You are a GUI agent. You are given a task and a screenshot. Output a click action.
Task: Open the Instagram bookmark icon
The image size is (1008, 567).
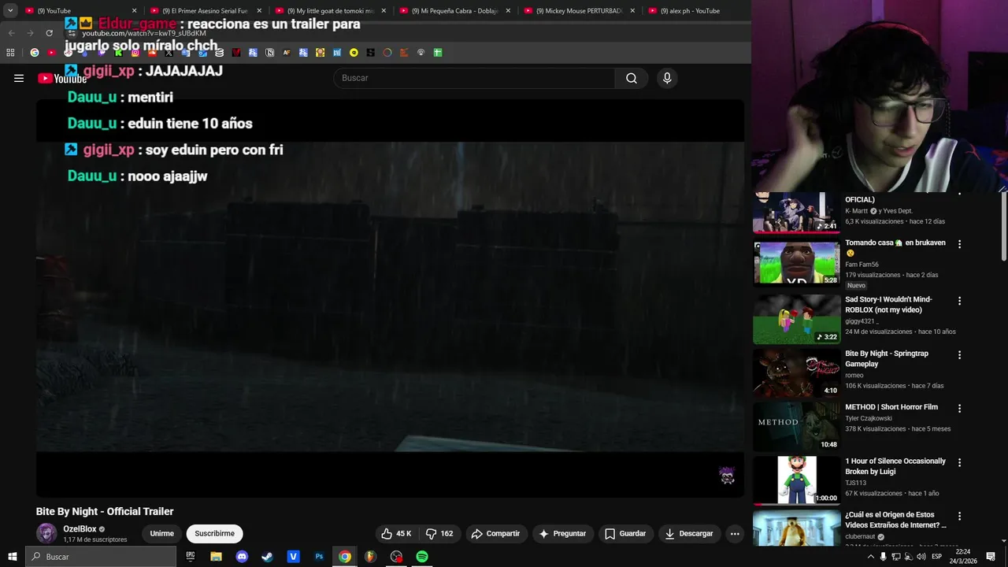135,53
